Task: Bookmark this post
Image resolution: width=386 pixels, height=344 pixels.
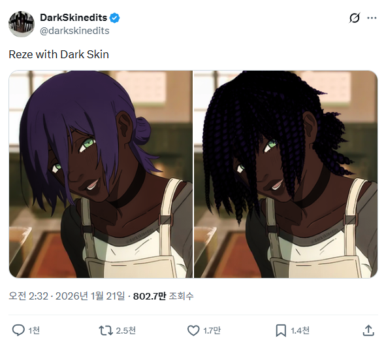Action: click(x=281, y=330)
